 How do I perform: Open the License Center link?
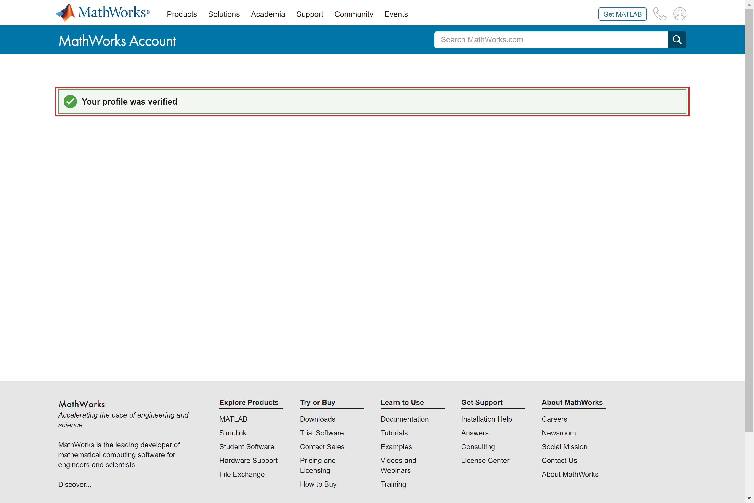point(485,460)
